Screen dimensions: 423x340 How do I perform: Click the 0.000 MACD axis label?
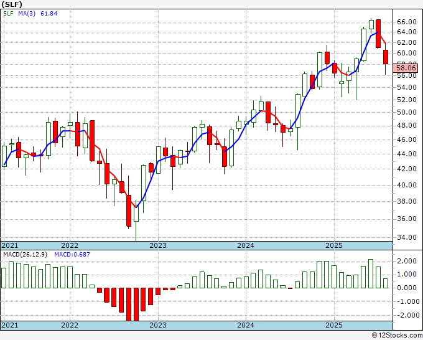pyautogui.click(x=408, y=288)
